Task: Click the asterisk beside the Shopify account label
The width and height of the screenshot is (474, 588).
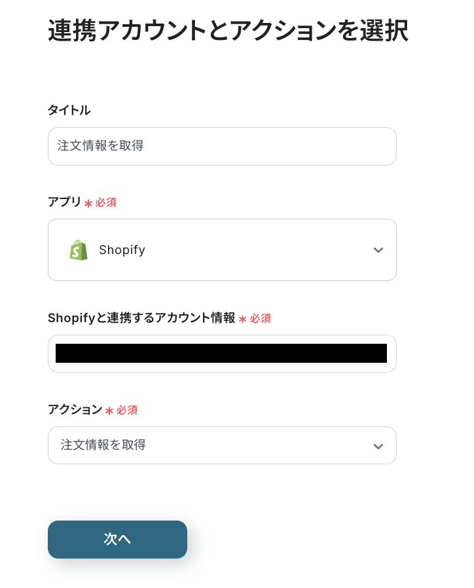Action: 242,319
